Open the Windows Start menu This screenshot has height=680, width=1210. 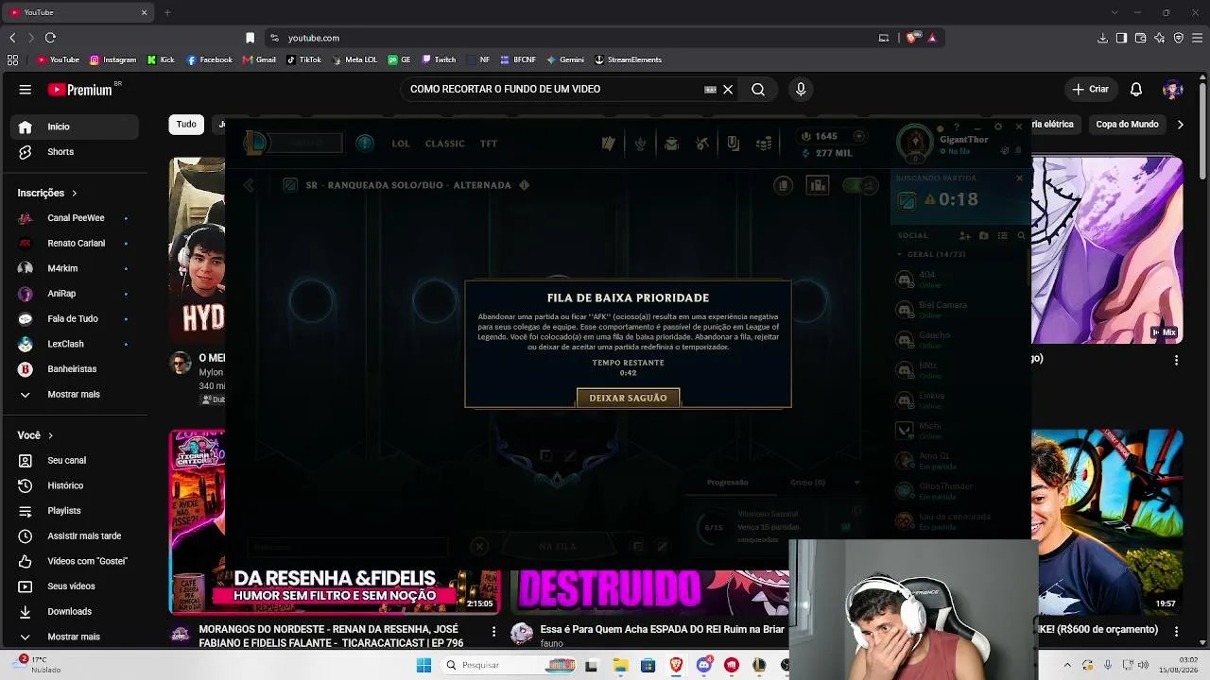coord(423,665)
